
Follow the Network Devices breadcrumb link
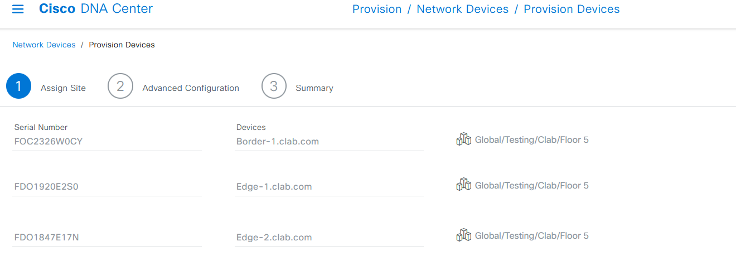[x=44, y=45]
